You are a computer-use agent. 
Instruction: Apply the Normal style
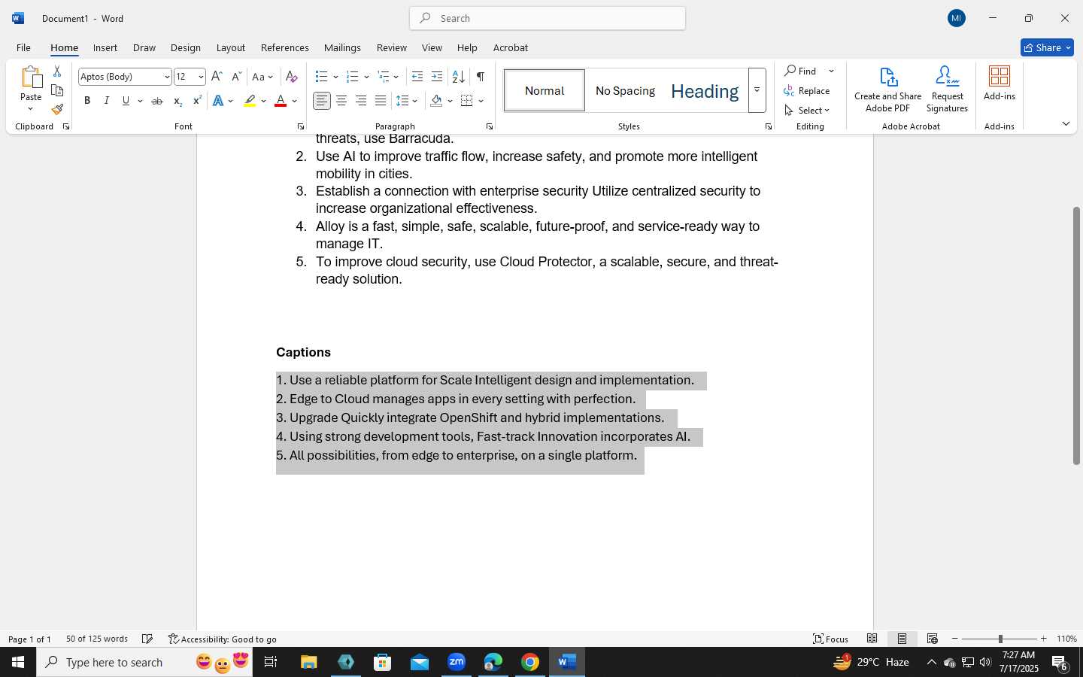(x=545, y=90)
